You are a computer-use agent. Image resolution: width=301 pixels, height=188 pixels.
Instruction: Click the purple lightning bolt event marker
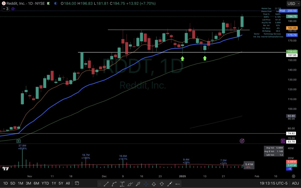(x=242, y=141)
